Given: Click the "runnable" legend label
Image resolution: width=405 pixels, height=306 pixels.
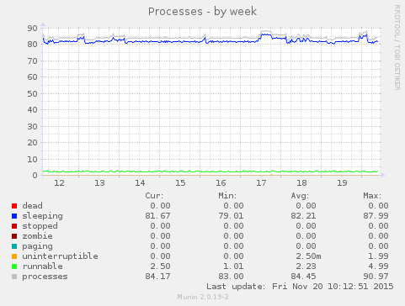Looking at the screenshot, I should (x=43, y=266).
